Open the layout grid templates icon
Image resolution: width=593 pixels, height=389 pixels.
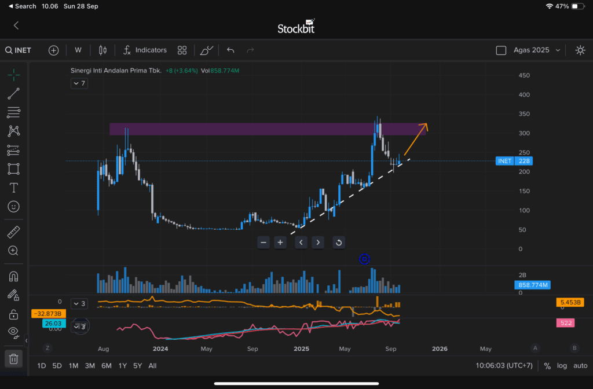coord(182,50)
